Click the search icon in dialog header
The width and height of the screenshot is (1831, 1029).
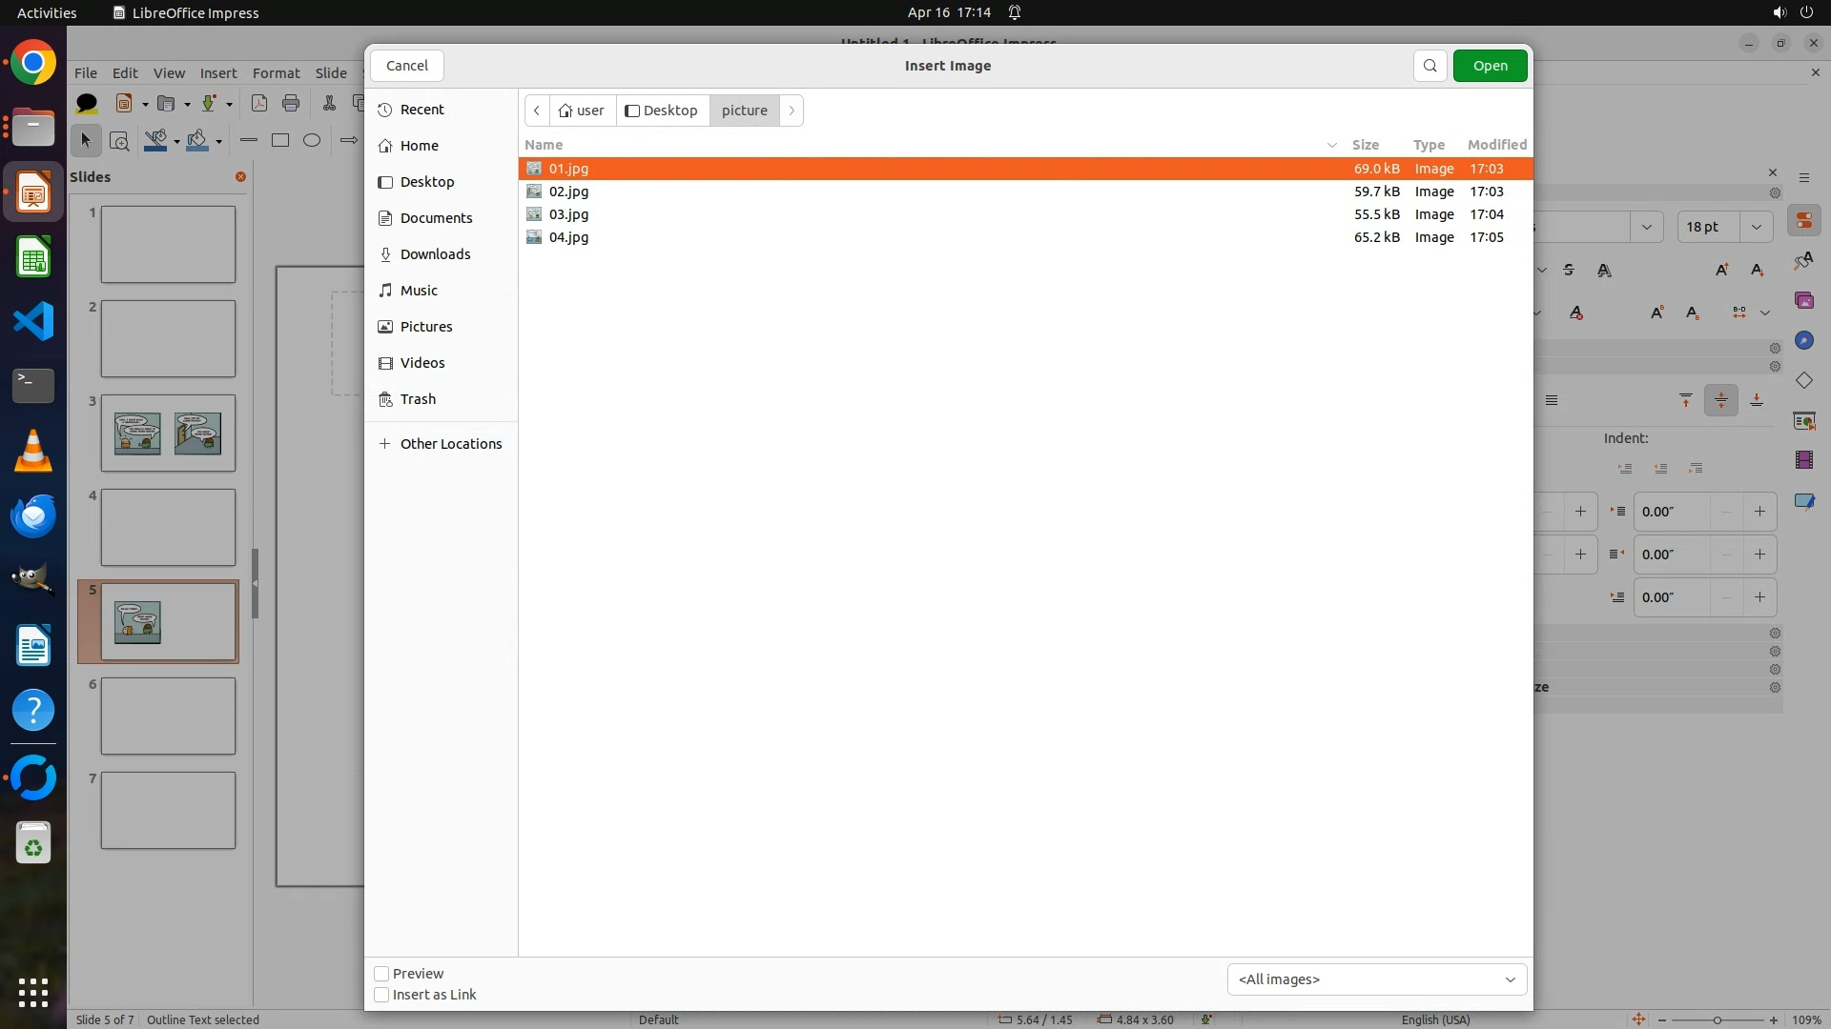point(1430,66)
